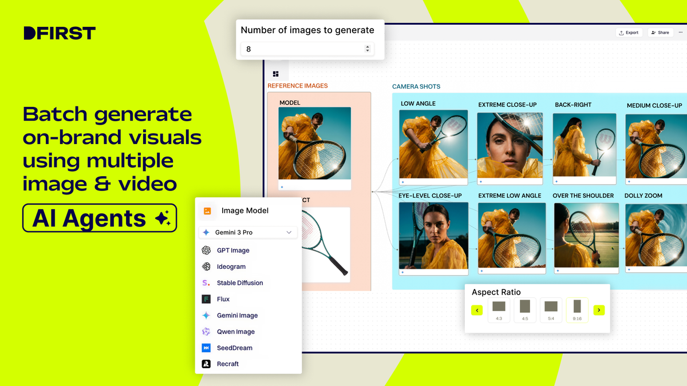Screen dimensions: 687x386
Task: Open Image Model panel via orange icon
Action: [207, 210]
